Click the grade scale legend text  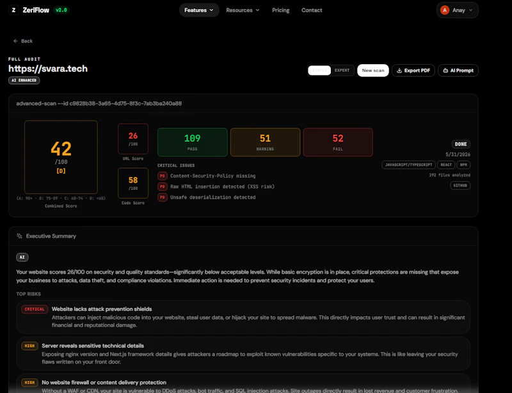(61, 198)
